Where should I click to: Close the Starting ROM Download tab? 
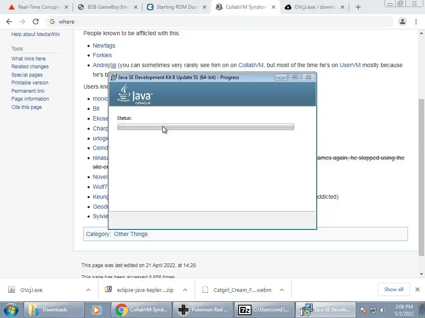point(205,7)
